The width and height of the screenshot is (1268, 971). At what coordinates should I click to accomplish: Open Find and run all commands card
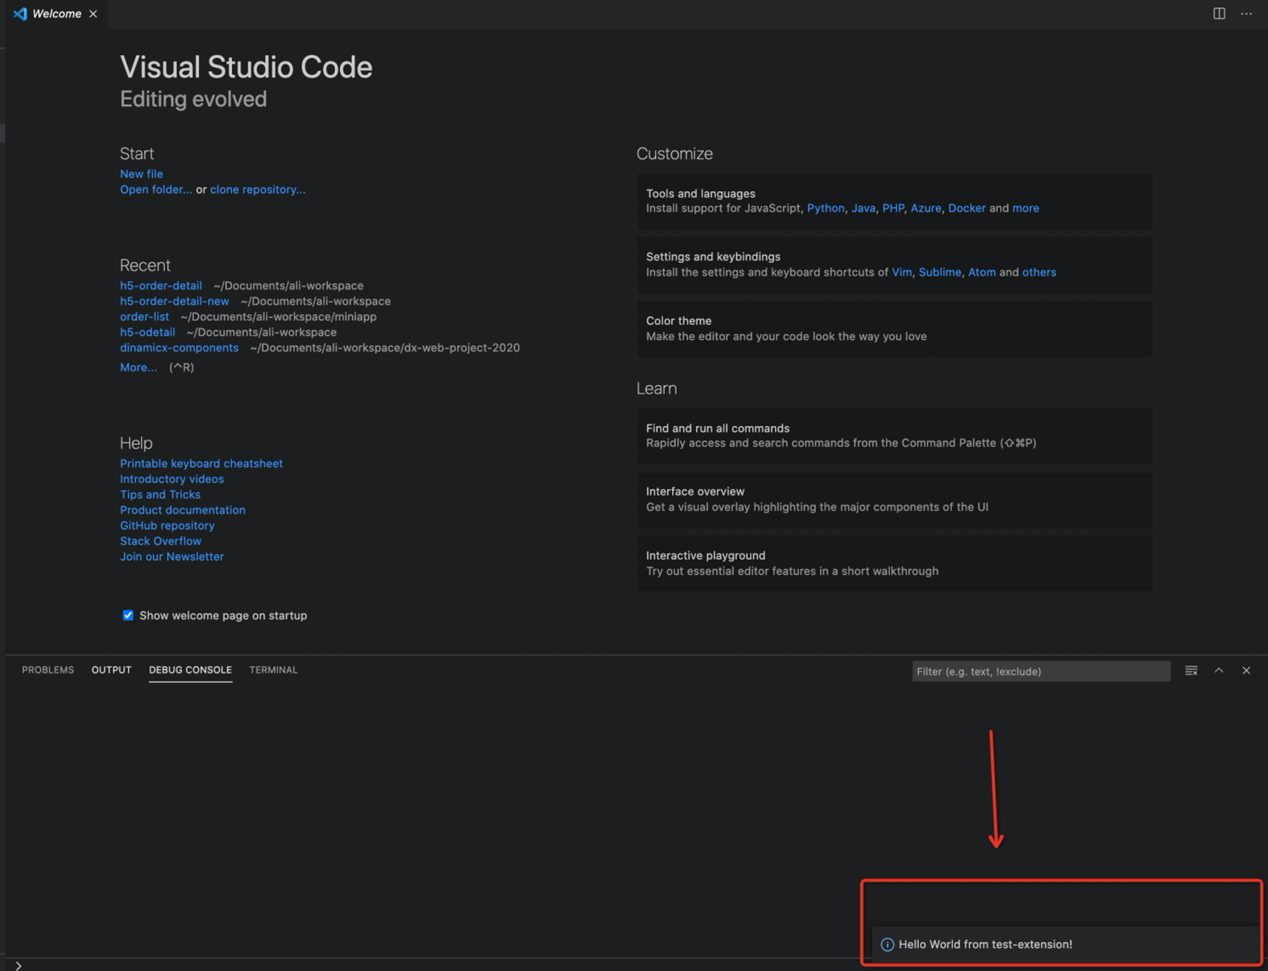point(894,436)
